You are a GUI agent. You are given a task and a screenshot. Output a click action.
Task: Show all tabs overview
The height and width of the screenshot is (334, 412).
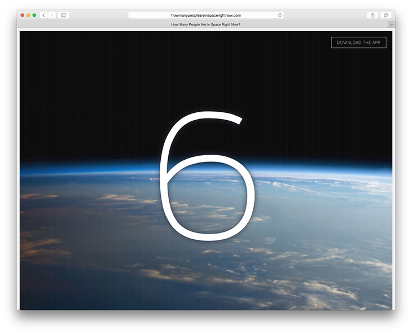(x=387, y=15)
